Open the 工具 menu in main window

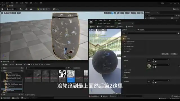[x=22, y=3]
